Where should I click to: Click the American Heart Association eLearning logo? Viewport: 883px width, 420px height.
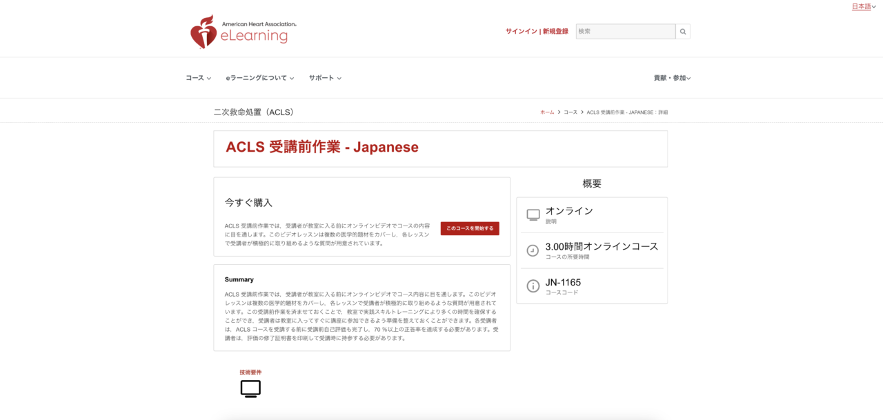(x=244, y=32)
